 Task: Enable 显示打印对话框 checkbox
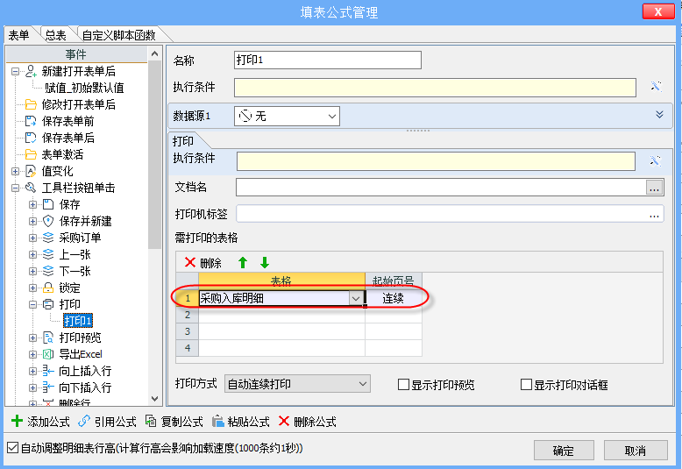(x=526, y=385)
